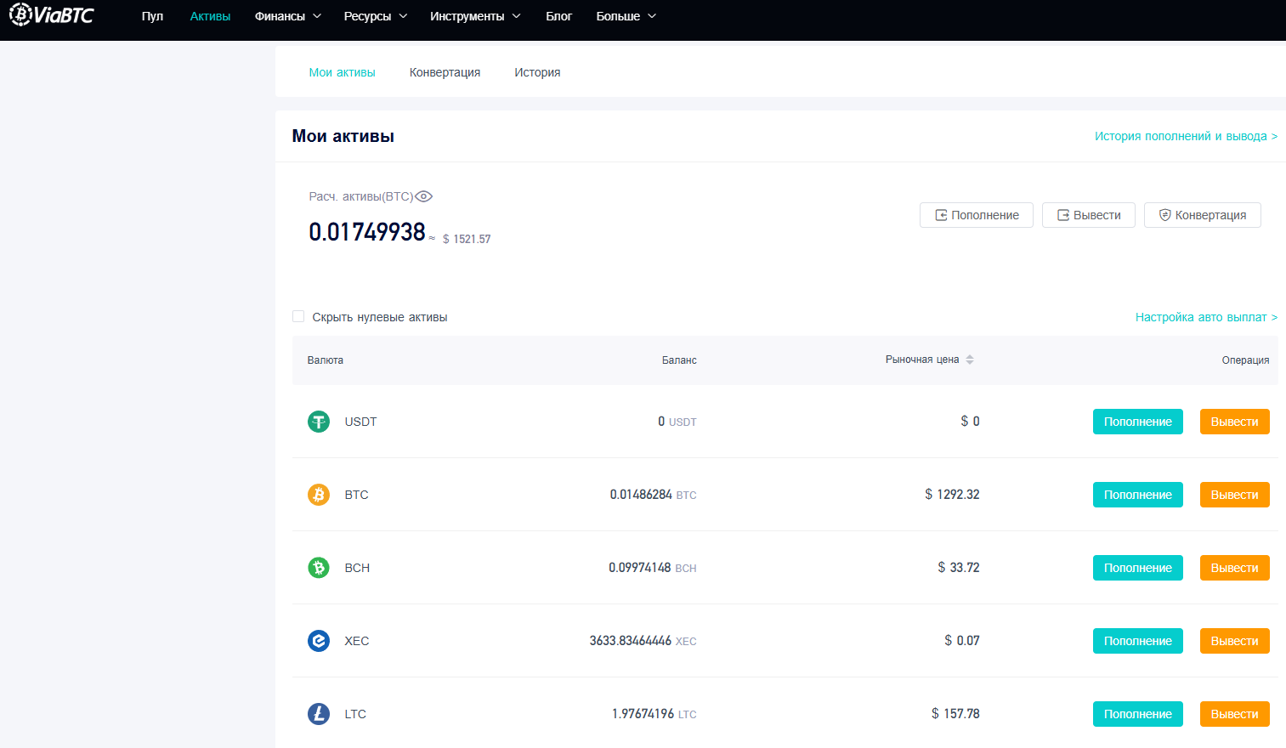Select the BTC market price $ 1292.32
Screen dimensions: 1286x748
click(952, 495)
